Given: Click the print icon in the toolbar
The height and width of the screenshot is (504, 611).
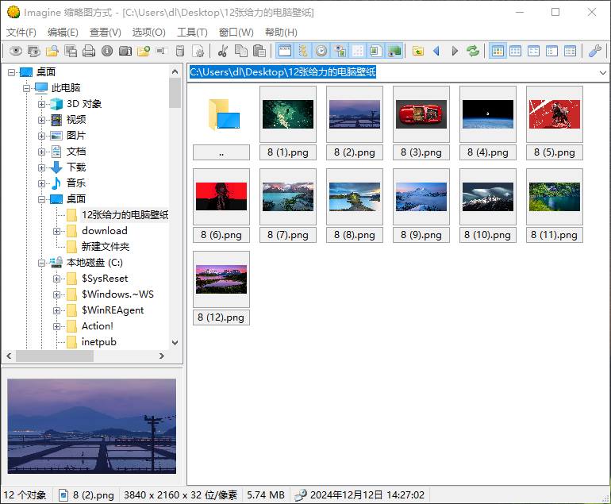Looking at the screenshot, I should tap(89, 51).
